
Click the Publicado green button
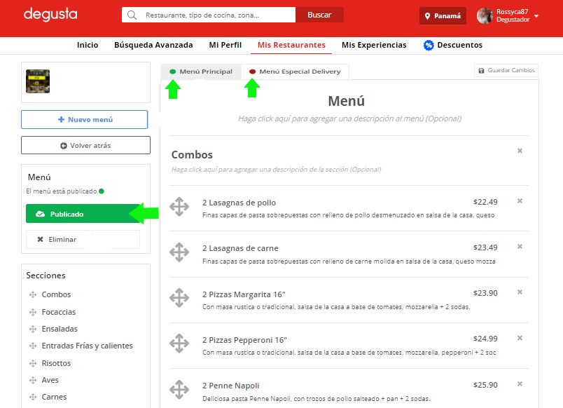pos(83,214)
